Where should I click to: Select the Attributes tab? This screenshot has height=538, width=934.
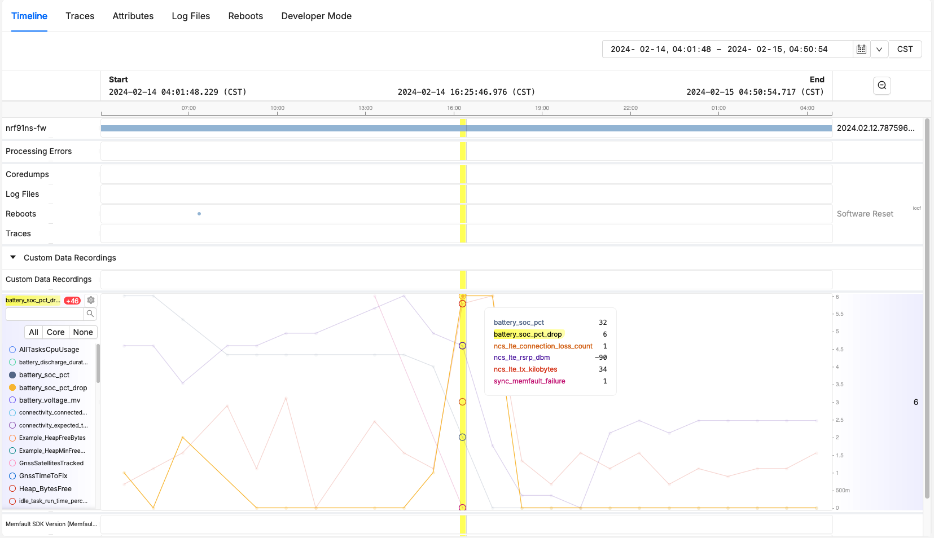tap(133, 16)
